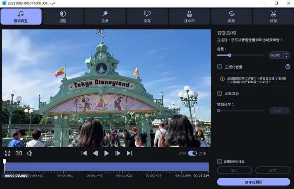
Task: Jump to the start of the video
Action: click(84, 153)
